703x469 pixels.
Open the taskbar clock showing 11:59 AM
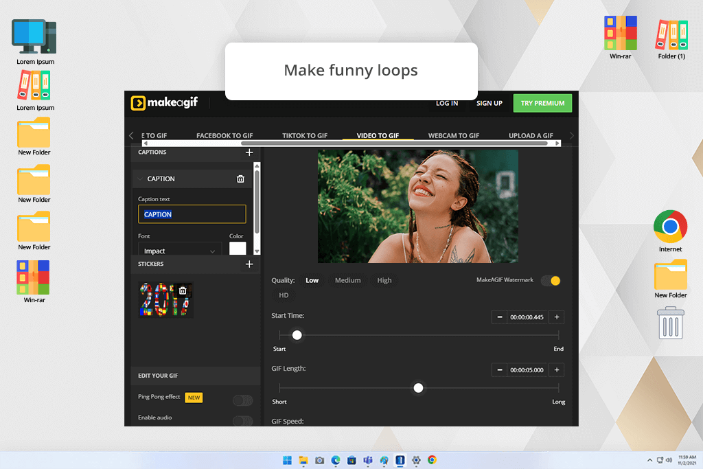pyautogui.click(x=687, y=460)
